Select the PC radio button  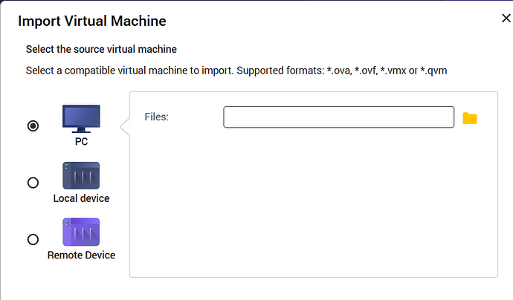click(33, 126)
